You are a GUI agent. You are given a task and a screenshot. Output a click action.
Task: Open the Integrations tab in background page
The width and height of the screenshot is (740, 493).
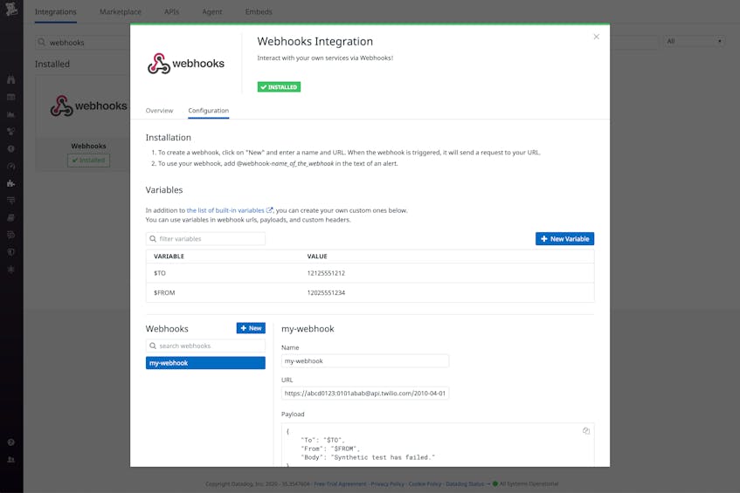tap(56, 12)
